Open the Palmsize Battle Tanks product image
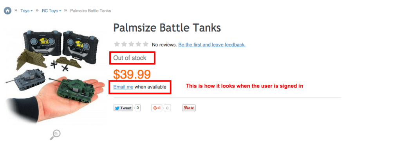The image size is (401, 155). 55,77
